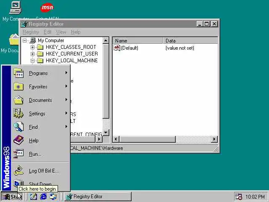Click the HKEY_CURRENT_USER folder icon
Image resolution: width=269 pixels, height=202 pixels.
(x=40, y=54)
